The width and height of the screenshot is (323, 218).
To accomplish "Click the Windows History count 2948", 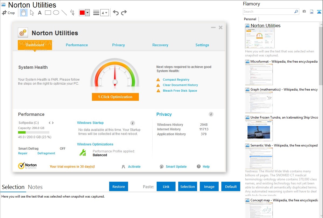I will (x=204, y=124).
